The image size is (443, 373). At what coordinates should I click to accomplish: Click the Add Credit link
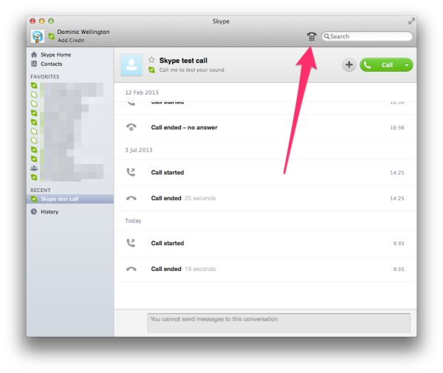(x=72, y=40)
